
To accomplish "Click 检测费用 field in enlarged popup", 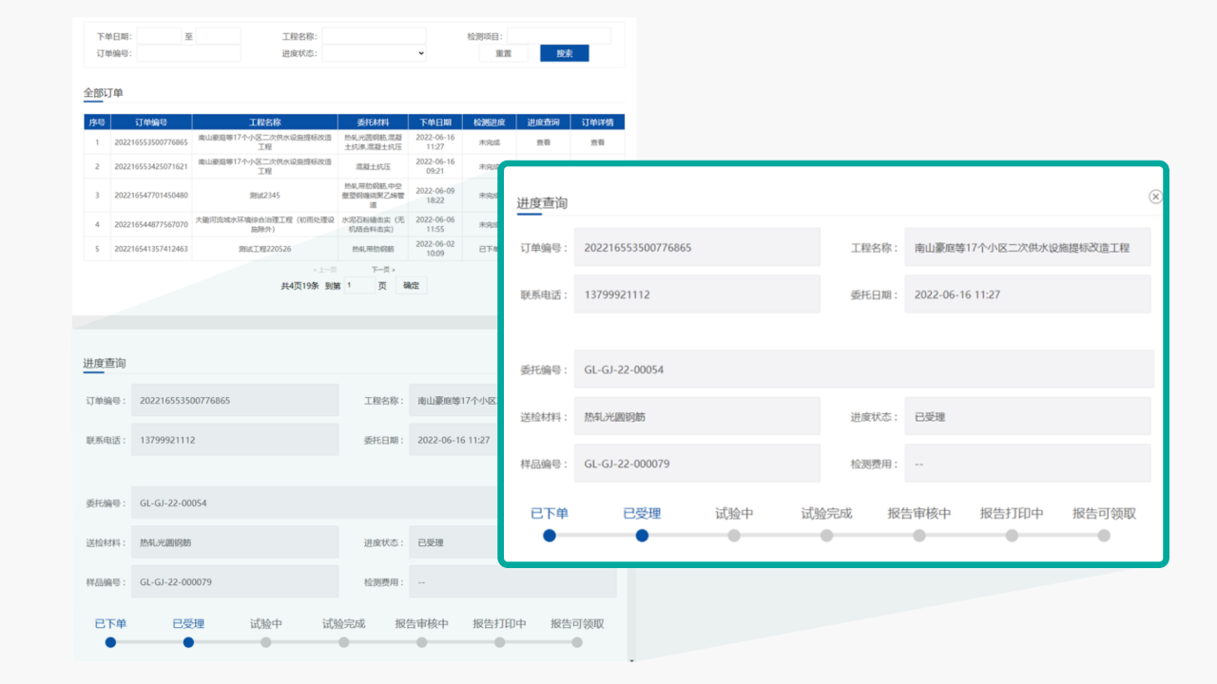I will (1028, 464).
